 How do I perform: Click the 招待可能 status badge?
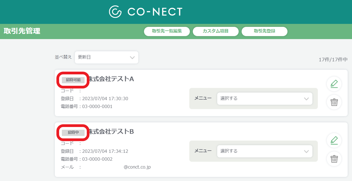tap(73, 80)
